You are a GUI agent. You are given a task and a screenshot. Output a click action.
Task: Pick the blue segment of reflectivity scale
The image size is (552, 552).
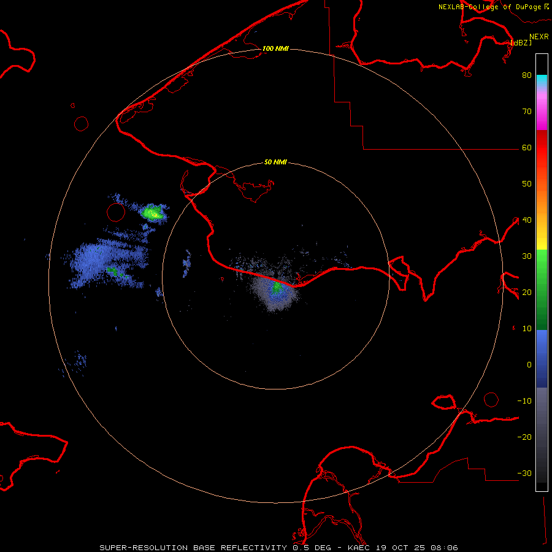[x=542, y=358]
